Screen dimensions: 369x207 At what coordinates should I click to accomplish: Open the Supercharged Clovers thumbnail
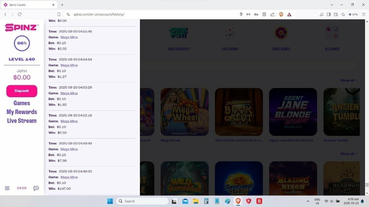pos(239,178)
